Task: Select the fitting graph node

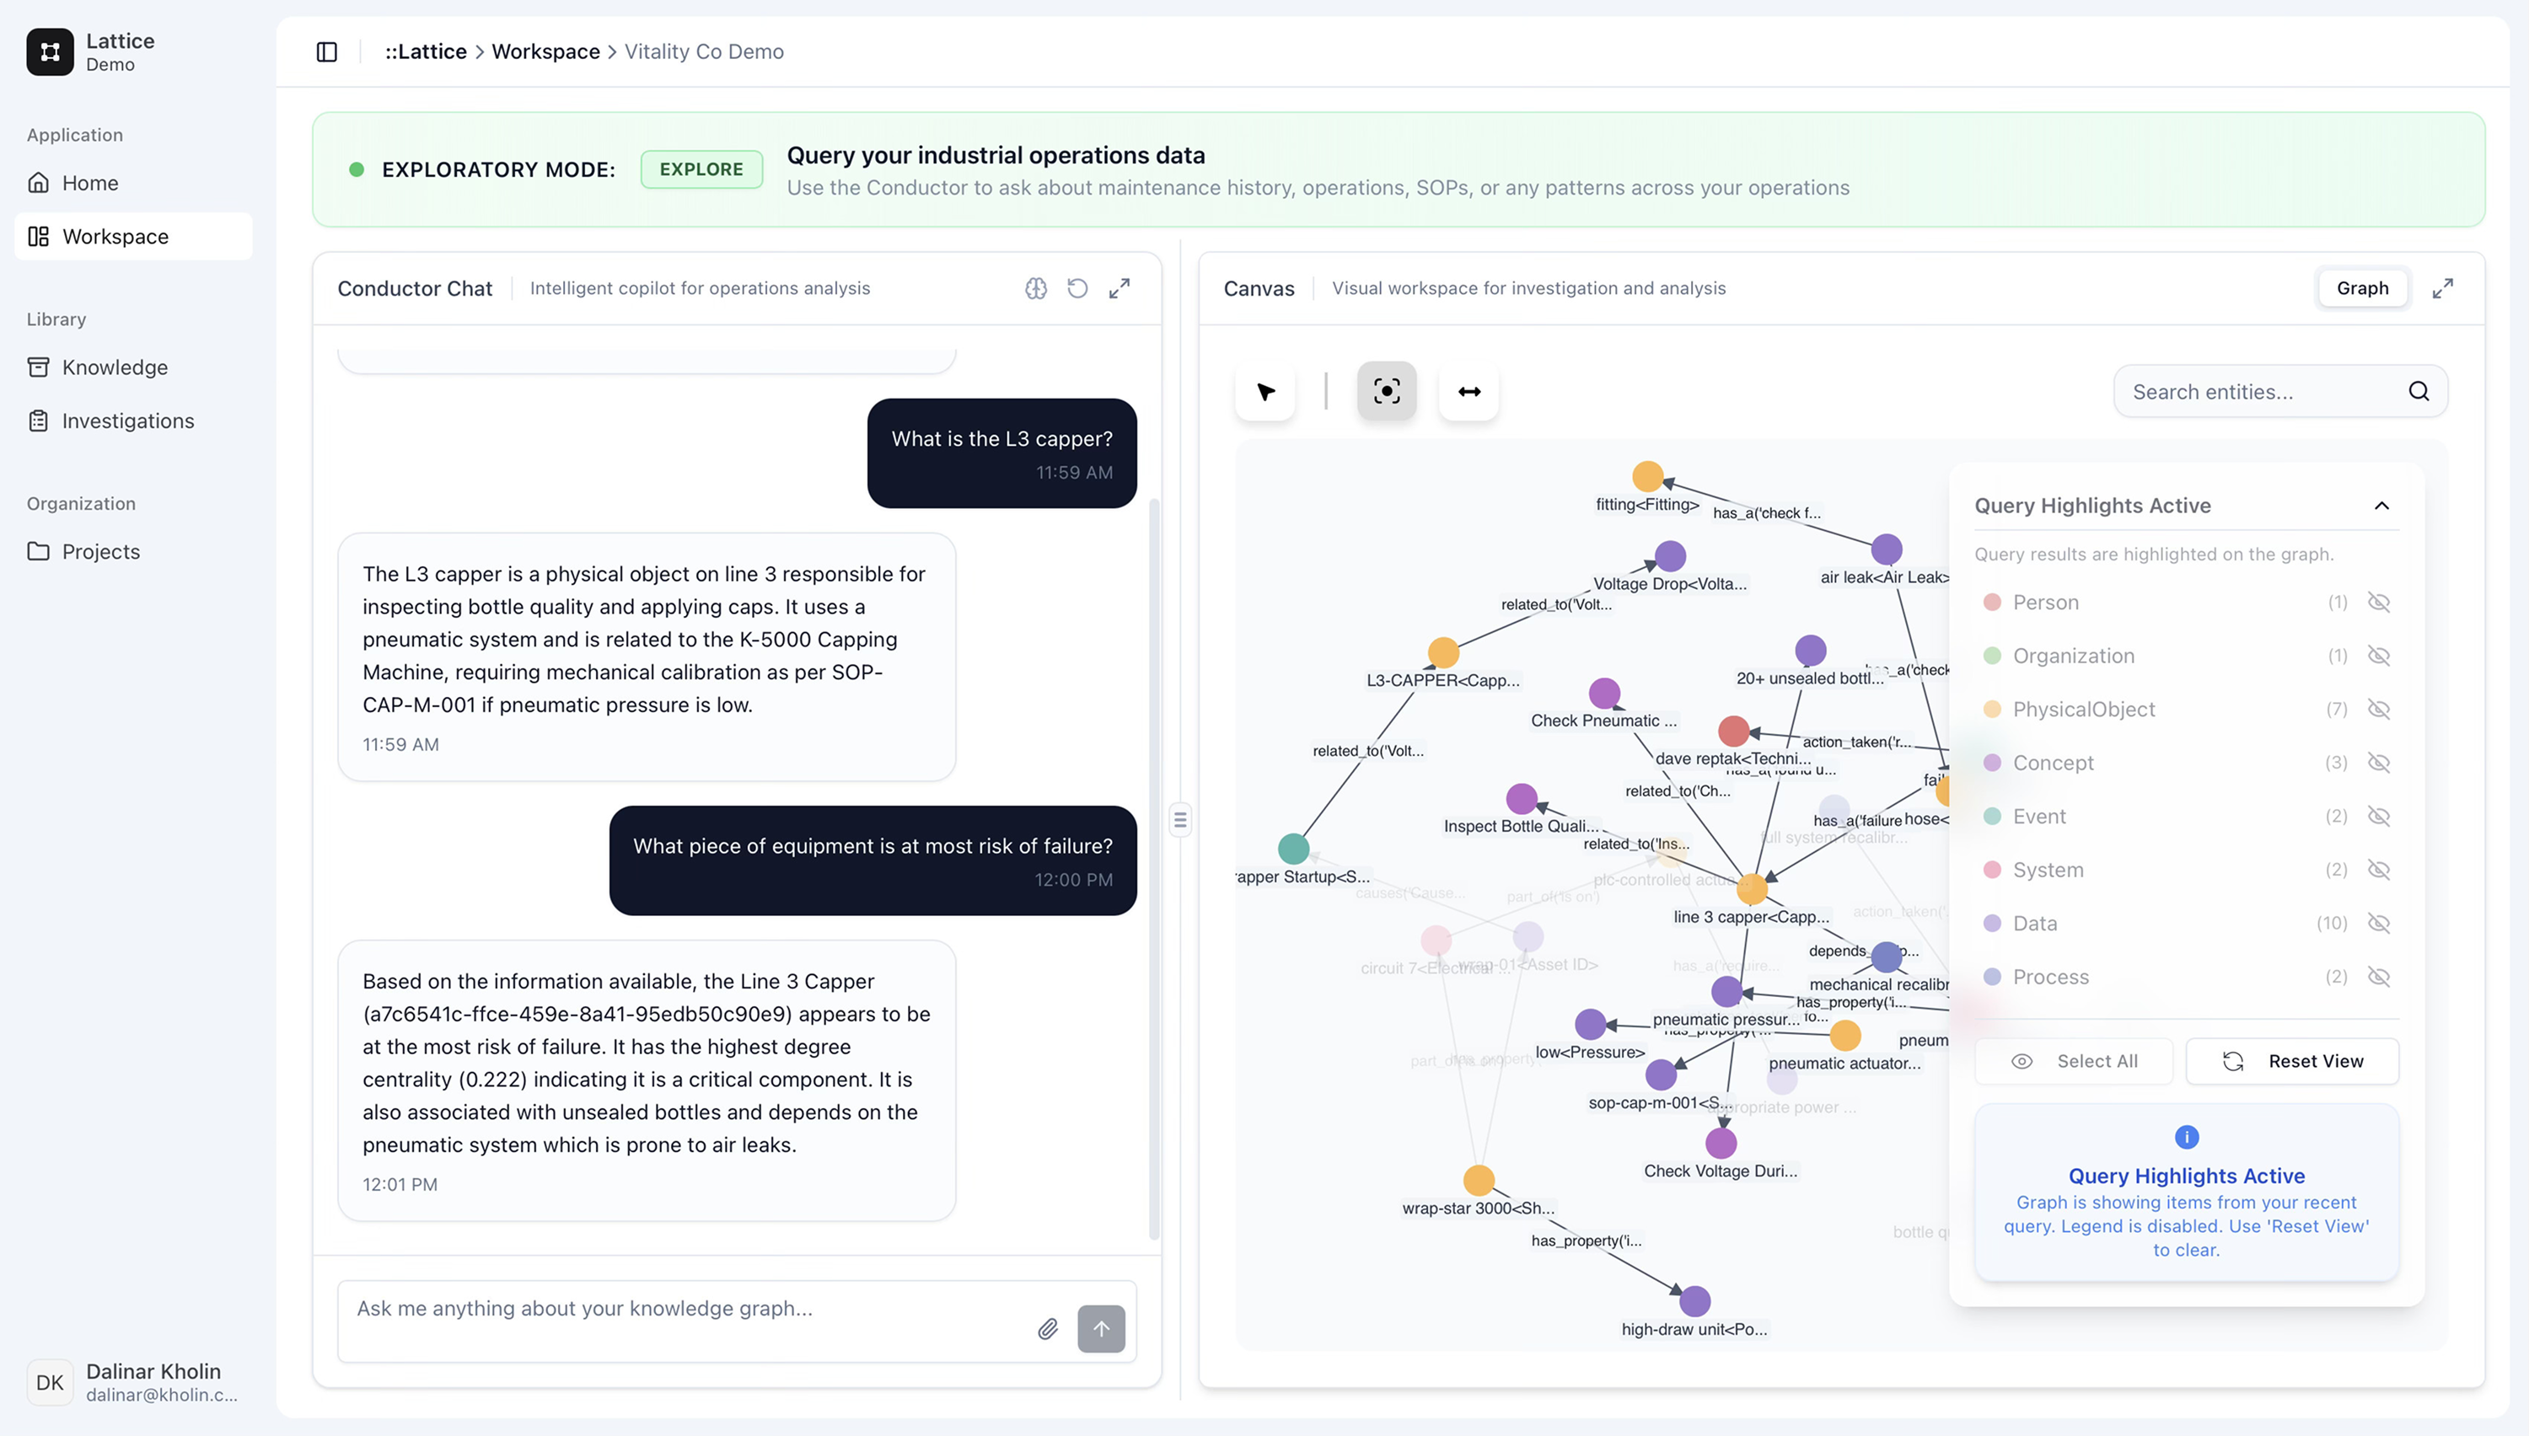Action: pos(1647,476)
